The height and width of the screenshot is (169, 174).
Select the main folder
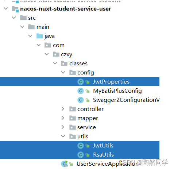tap(43, 27)
